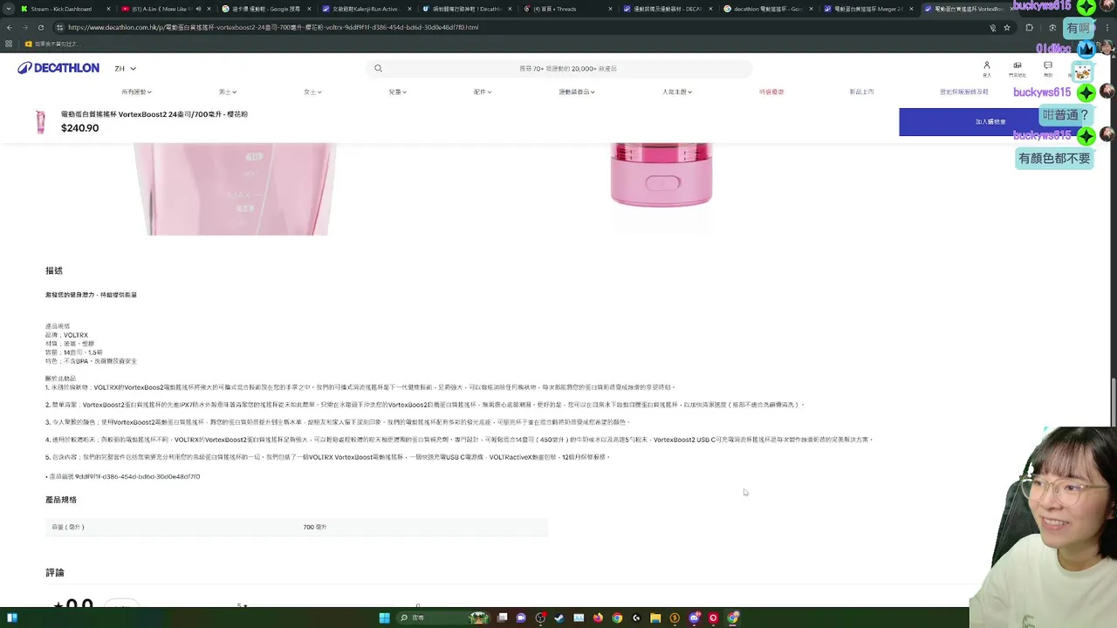Click the 700 毫升 specification value
The width and height of the screenshot is (1117, 628).
coord(315,527)
